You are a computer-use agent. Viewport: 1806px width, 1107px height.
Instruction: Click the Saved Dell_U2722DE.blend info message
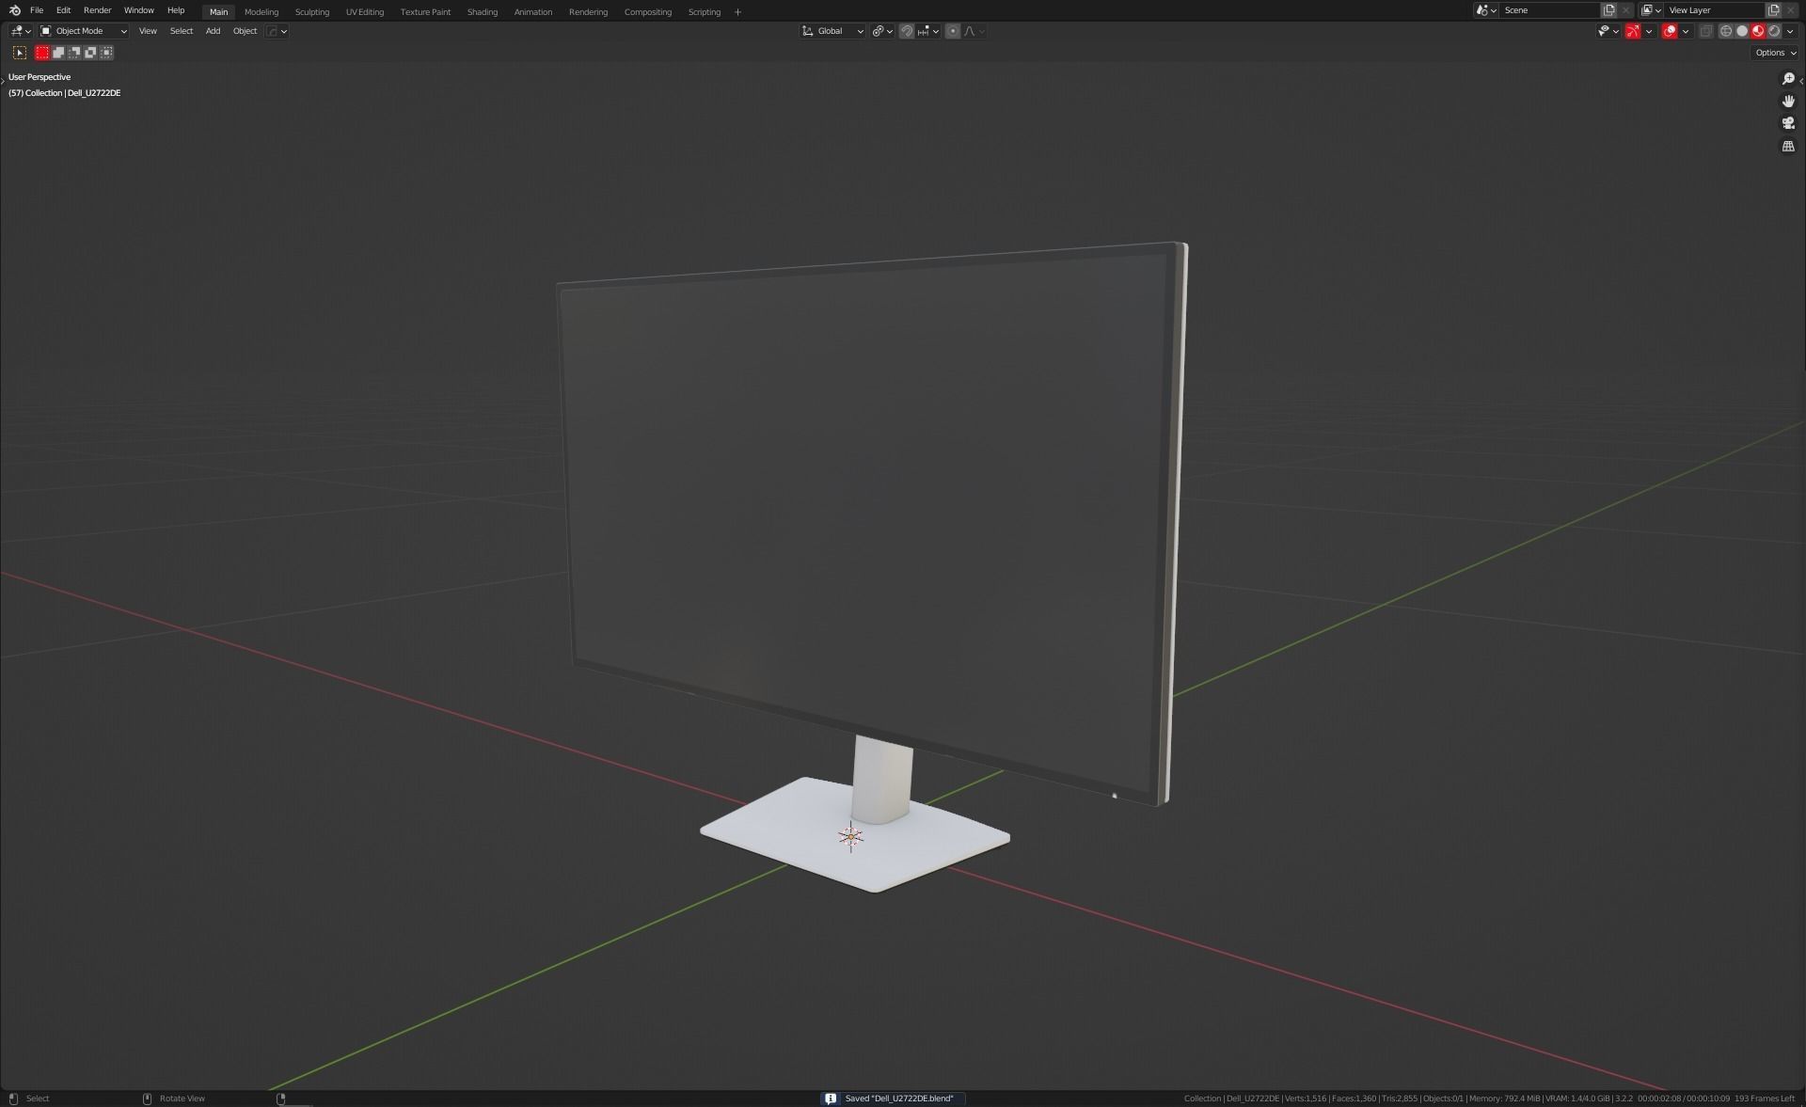[x=894, y=1099]
